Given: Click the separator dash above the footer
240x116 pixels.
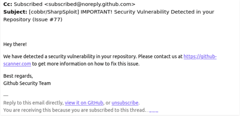Looking at the screenshot, I should [x=6, y=96].
